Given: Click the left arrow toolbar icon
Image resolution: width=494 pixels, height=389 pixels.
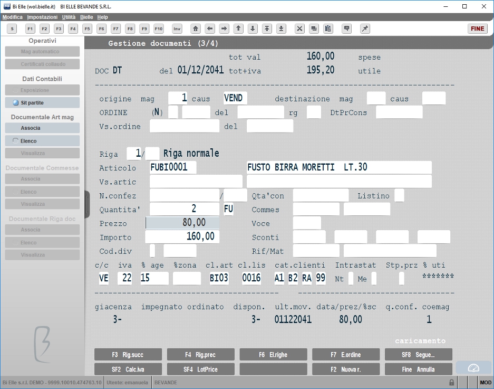Looking at the screenshot, I should pos(210,29).
